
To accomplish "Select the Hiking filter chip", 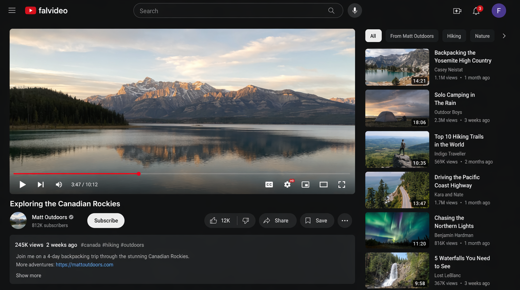I will point(454,36).
